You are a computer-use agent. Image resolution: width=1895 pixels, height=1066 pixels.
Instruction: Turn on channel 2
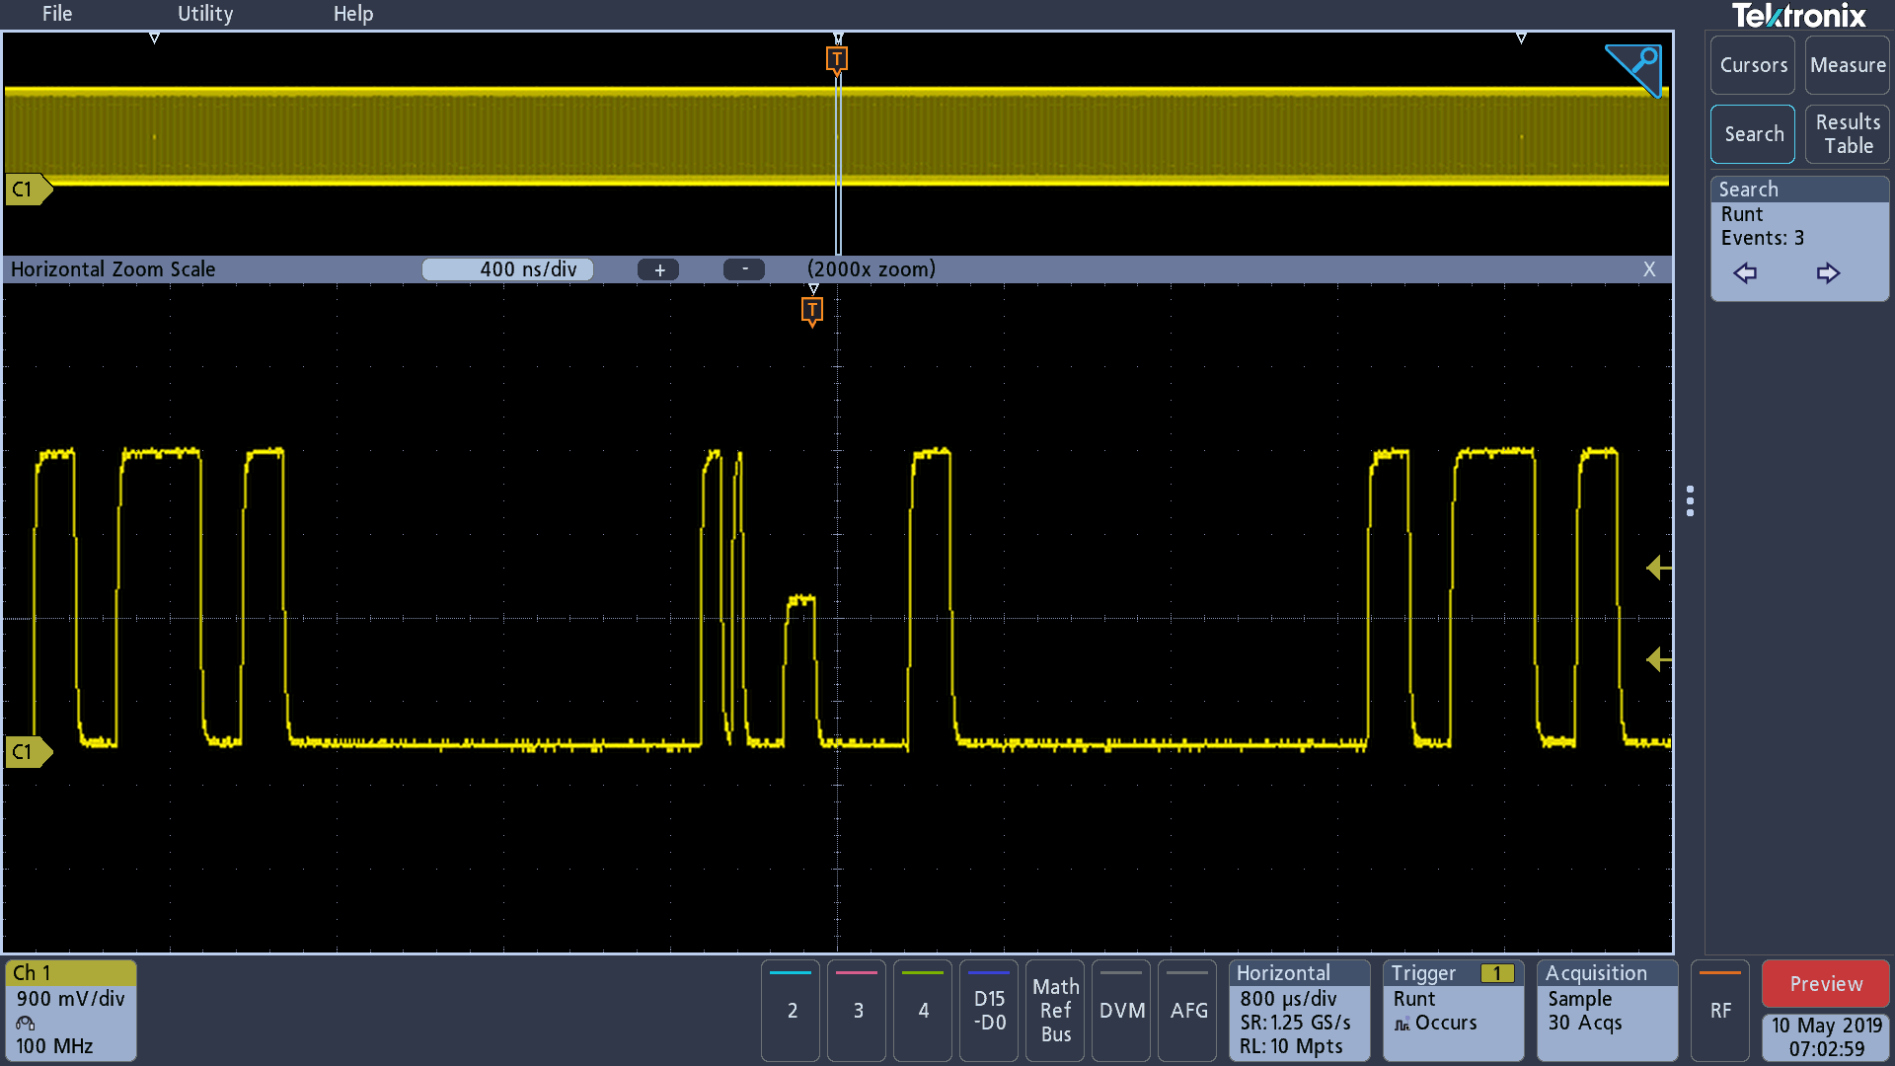[x=792, y=1010]
